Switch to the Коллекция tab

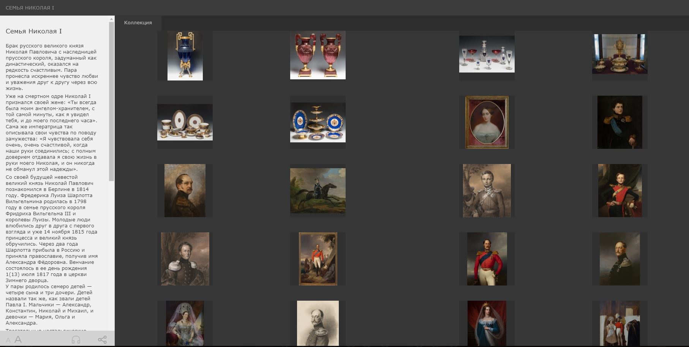(x=138, y=23)
